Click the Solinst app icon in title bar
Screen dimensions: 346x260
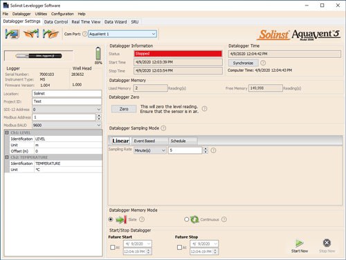coord(6,5)
